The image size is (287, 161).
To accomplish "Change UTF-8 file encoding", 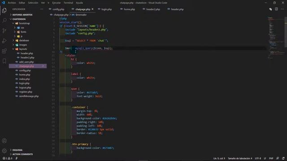I will [258, 158].
